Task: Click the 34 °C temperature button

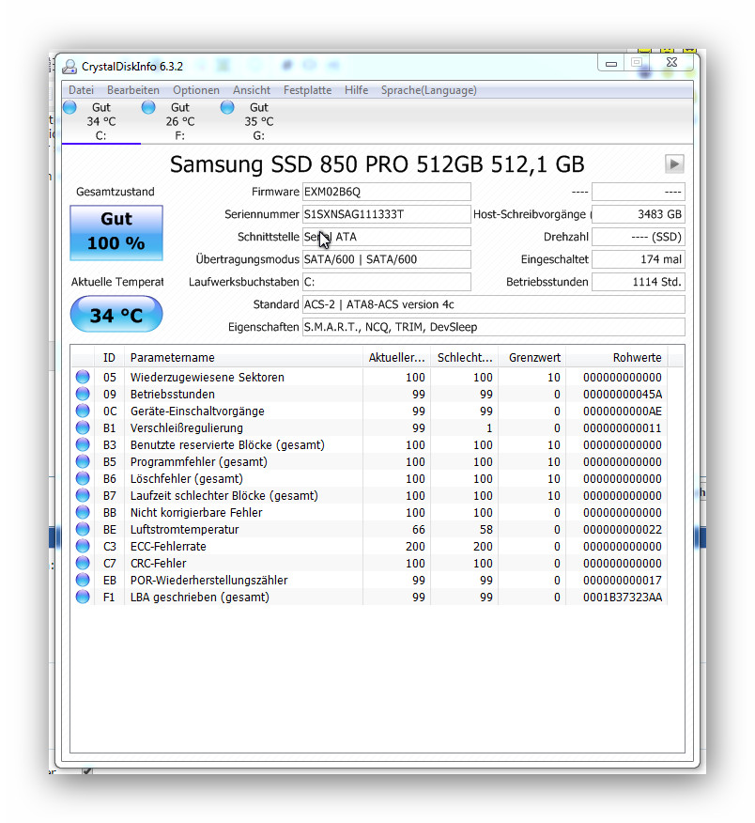Action: click(x=116, y=314)
